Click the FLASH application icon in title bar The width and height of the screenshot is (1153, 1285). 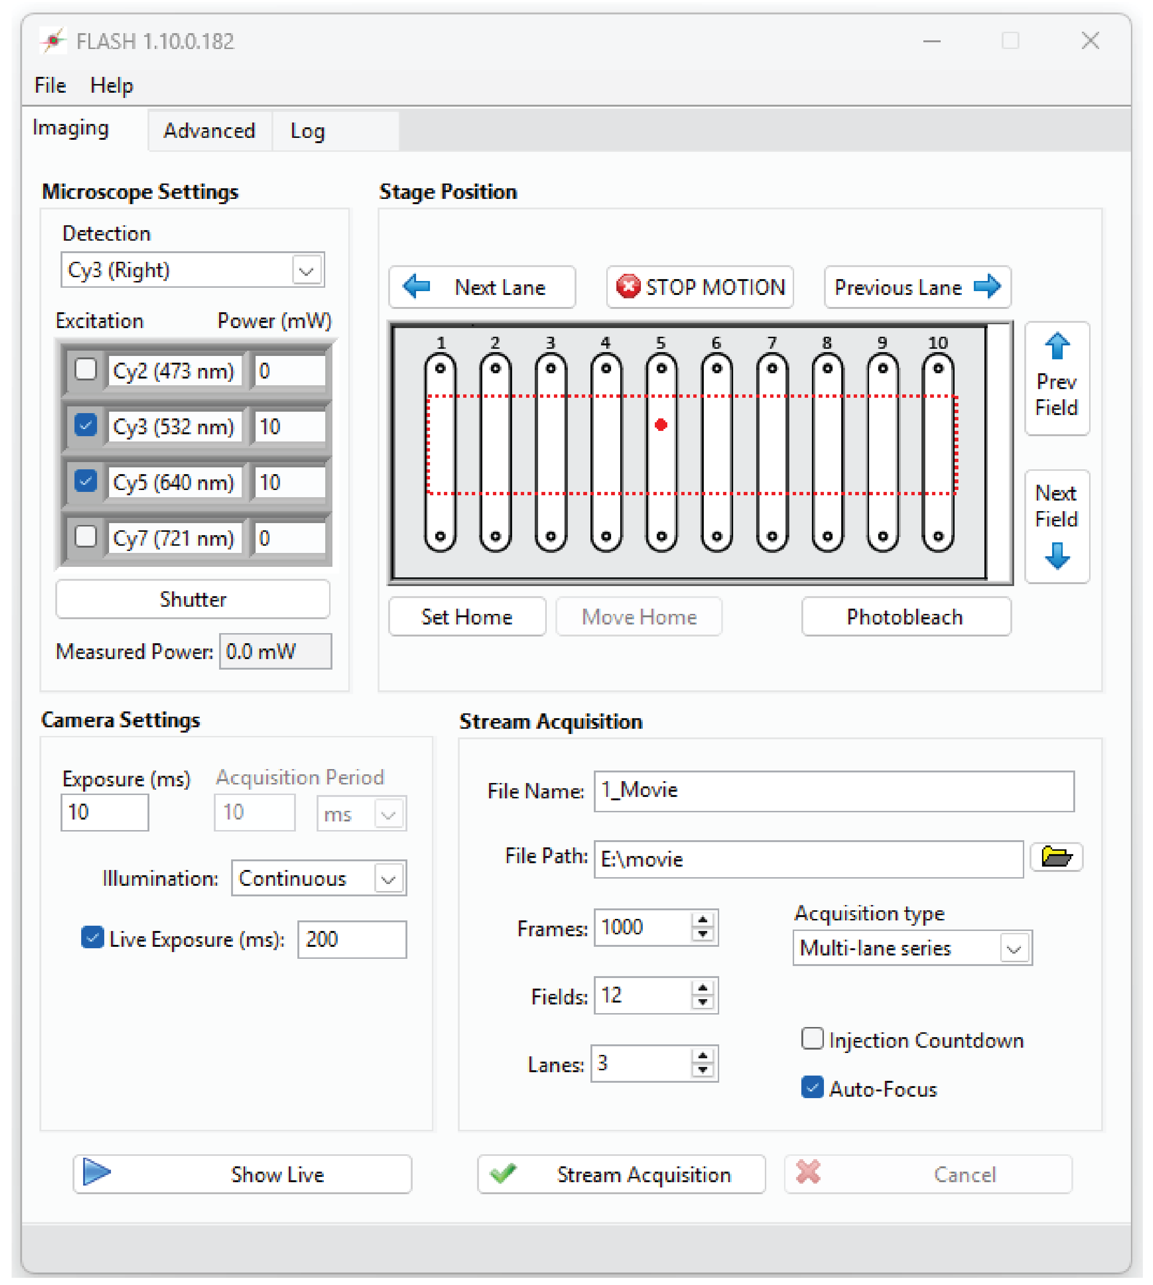(x=53, y=41)
